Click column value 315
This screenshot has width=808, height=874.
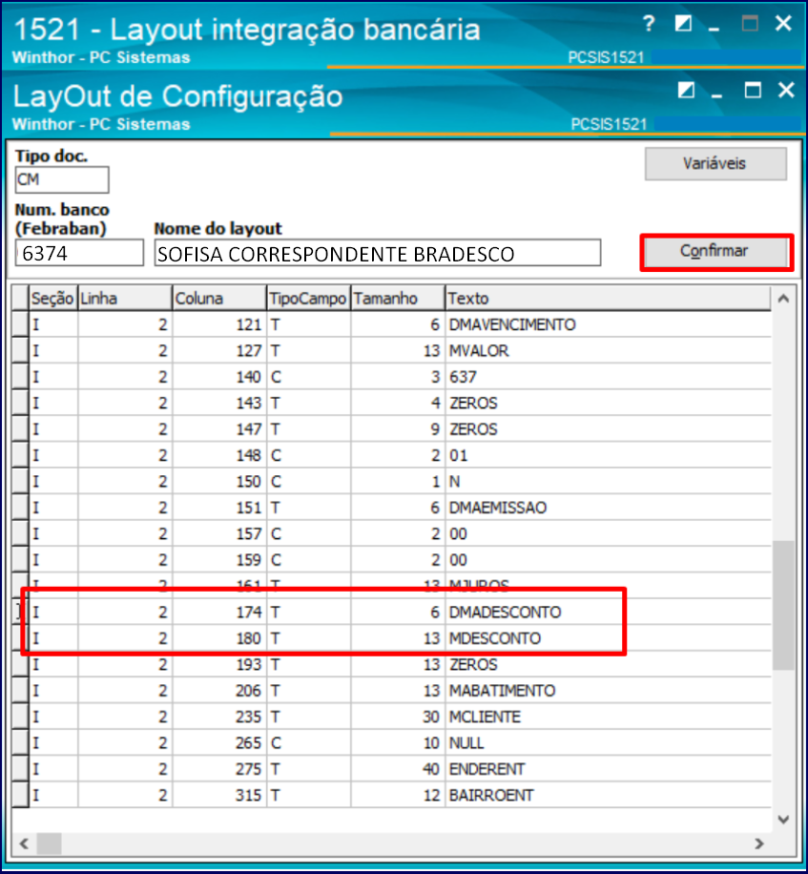(219, 796)
